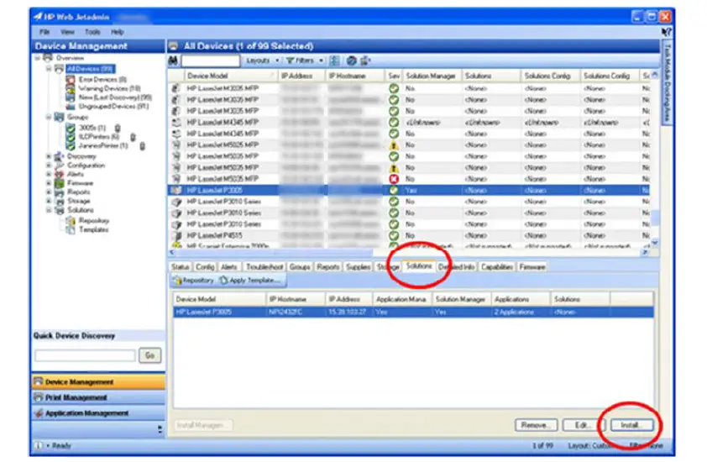Click the Groups folder icon
Image resolution: width=707 pixels, height=462 pixels.
[59, 118]
